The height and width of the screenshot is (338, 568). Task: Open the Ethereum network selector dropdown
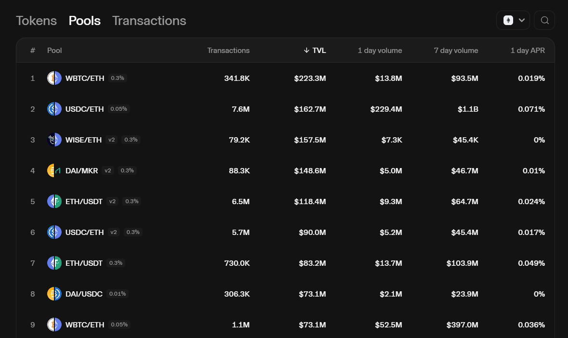coord(513,20)
